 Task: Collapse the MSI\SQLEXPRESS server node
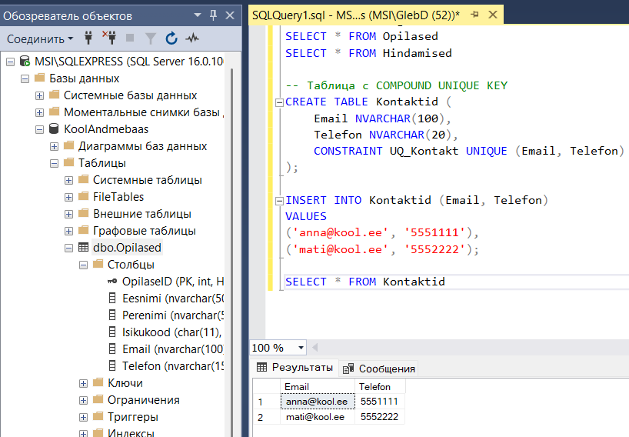click(x=11, y=62)
